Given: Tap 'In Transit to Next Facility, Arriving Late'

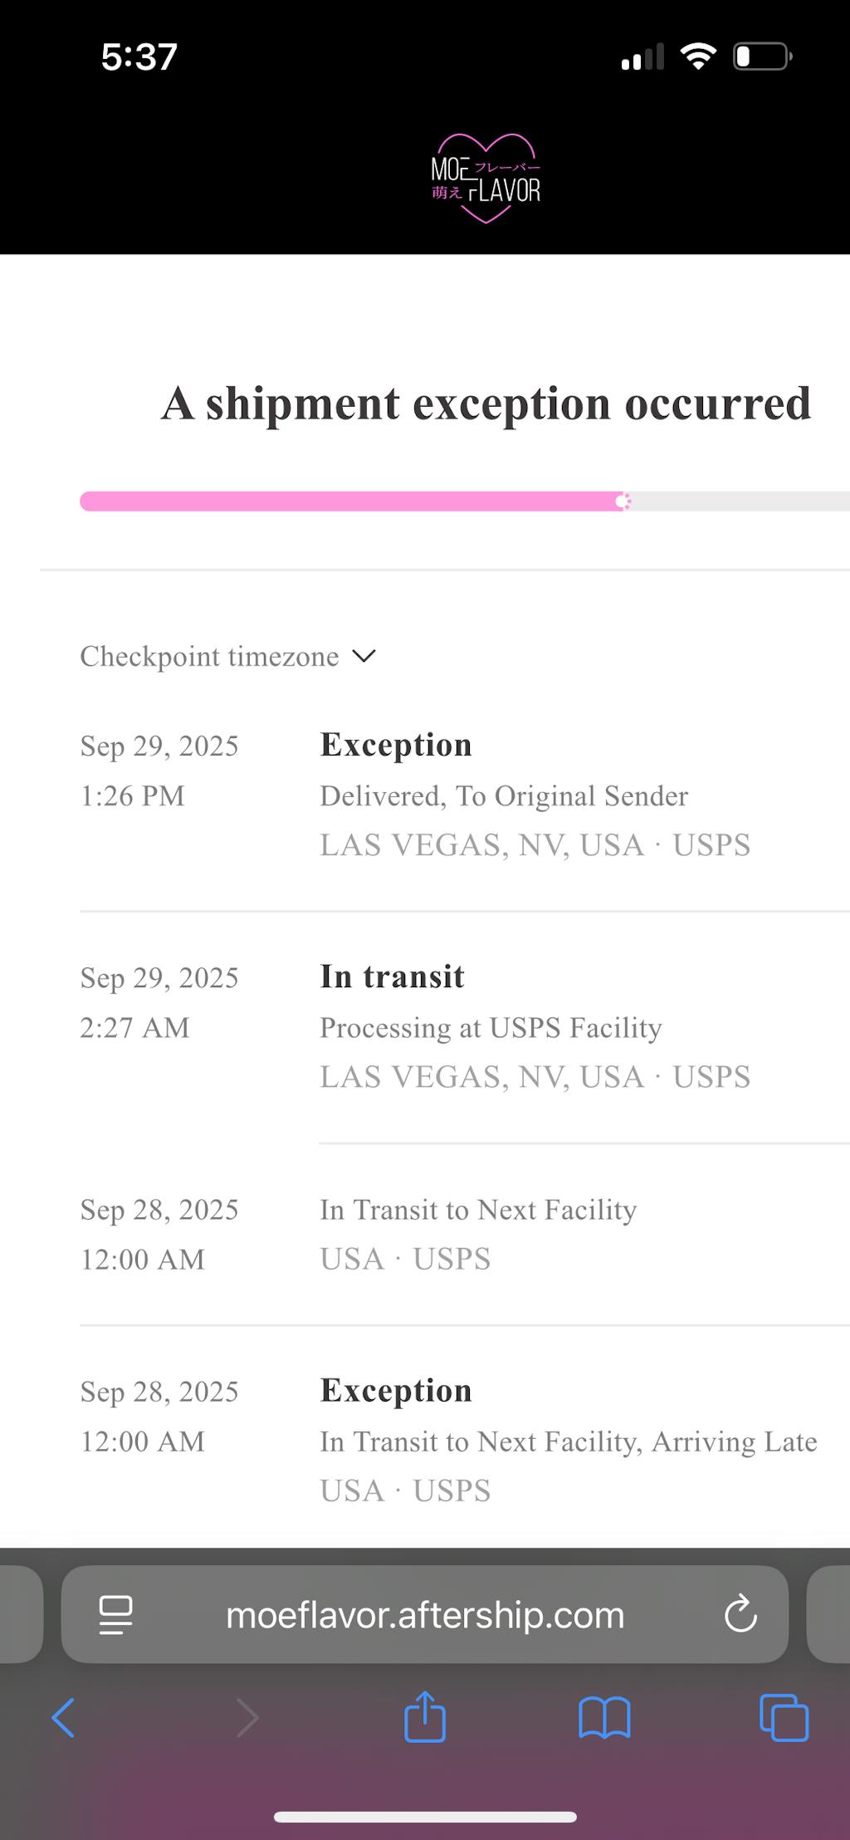Looking at the screenshot, I should click(x=569, y=1442).
